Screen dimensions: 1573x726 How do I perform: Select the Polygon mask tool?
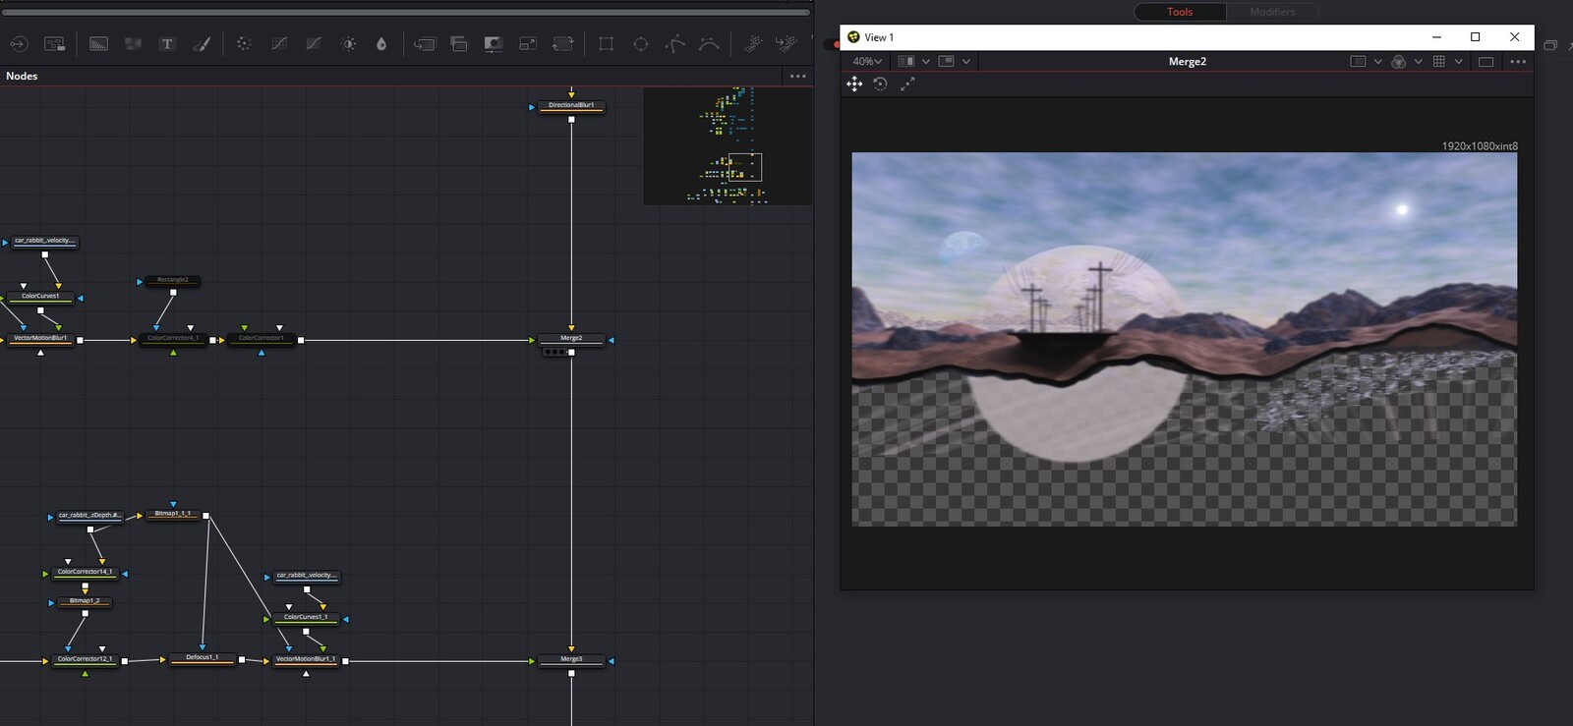674,44
